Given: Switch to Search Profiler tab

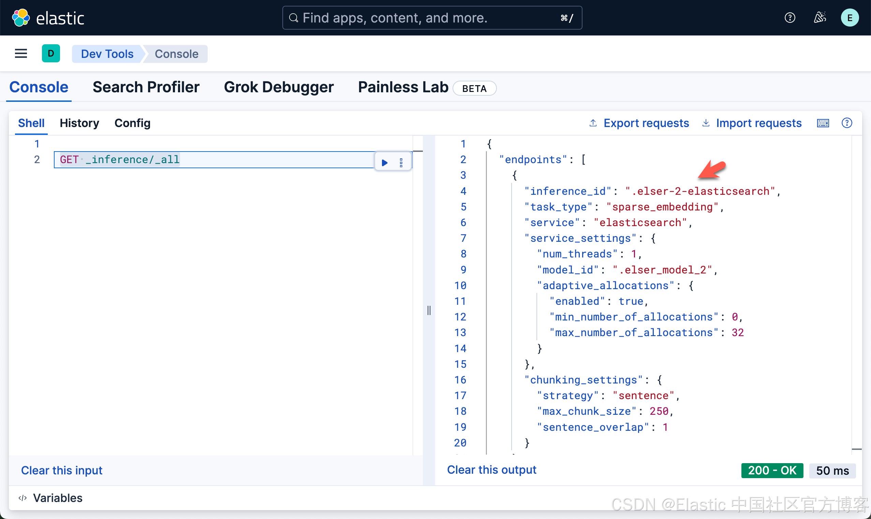Looking at the screenshot, I should (x=146, y=87).
